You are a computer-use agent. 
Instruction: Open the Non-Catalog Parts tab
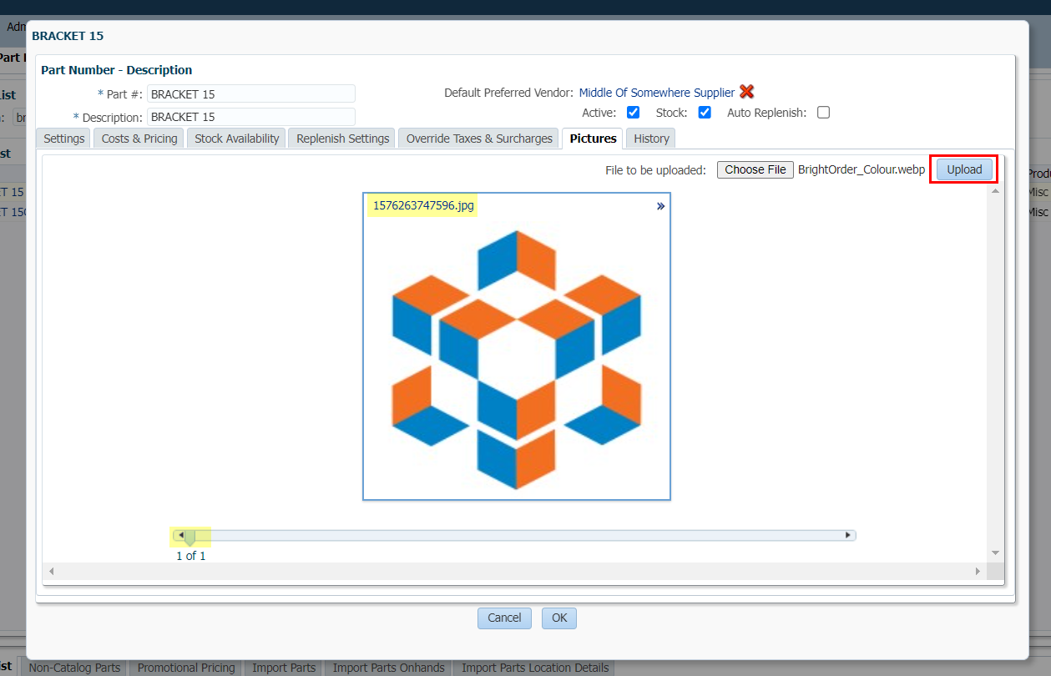[x=75, y=668]
